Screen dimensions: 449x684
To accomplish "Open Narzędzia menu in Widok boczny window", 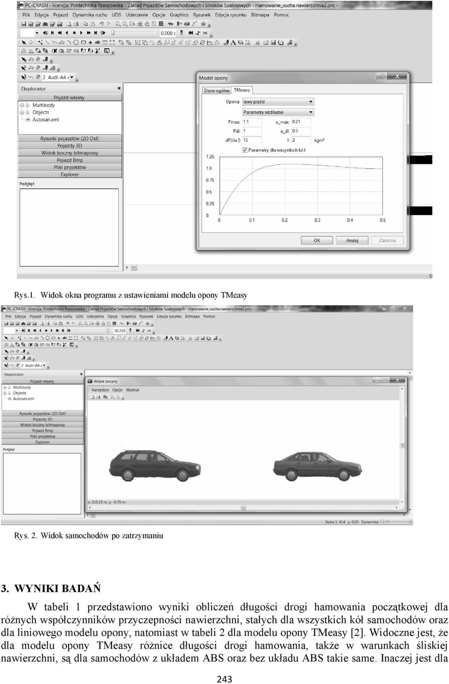I will coord(100,390).
